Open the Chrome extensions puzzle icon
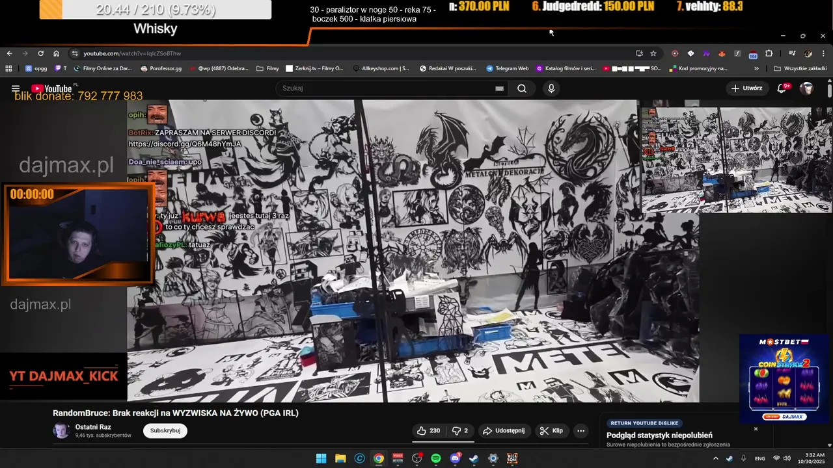 [769, 53]
